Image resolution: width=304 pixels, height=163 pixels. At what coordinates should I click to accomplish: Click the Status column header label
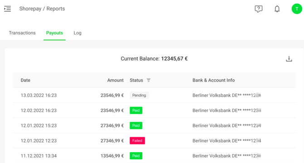(136, 80)
